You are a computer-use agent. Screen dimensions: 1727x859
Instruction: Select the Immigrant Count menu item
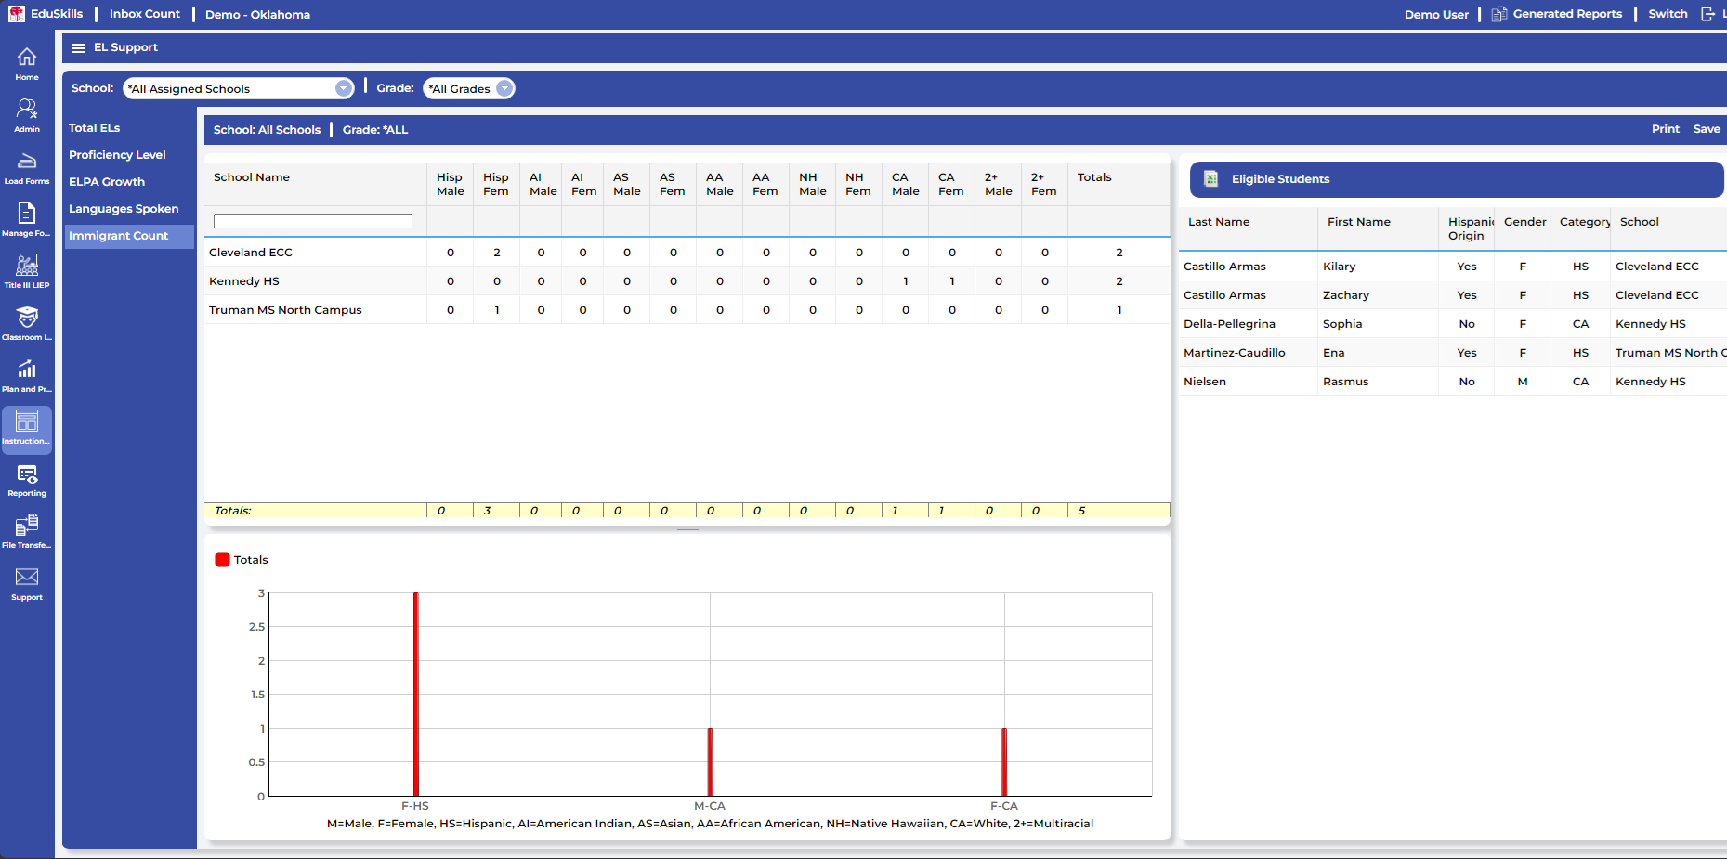click(x=128, y=236)
